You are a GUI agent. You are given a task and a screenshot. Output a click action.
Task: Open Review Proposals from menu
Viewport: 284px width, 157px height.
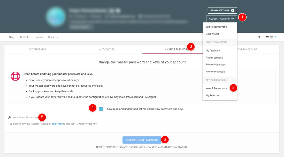coord(215,72)
